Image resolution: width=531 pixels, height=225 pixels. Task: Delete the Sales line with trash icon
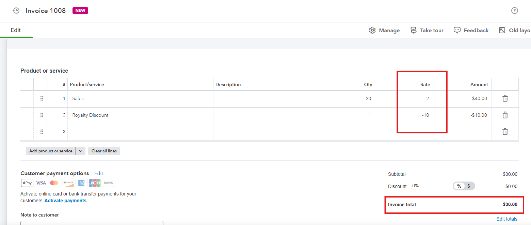tap(505, 98)
